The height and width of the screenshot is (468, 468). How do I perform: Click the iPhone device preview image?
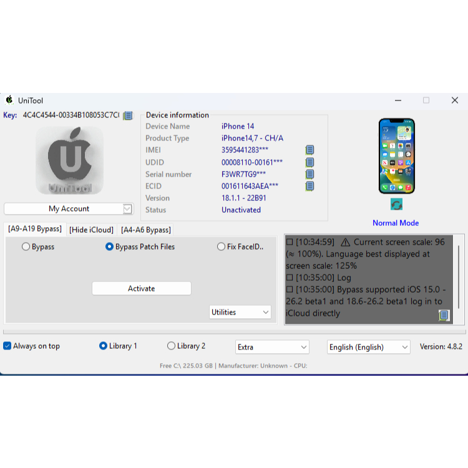pyautogui.click(x=397, y=156)
